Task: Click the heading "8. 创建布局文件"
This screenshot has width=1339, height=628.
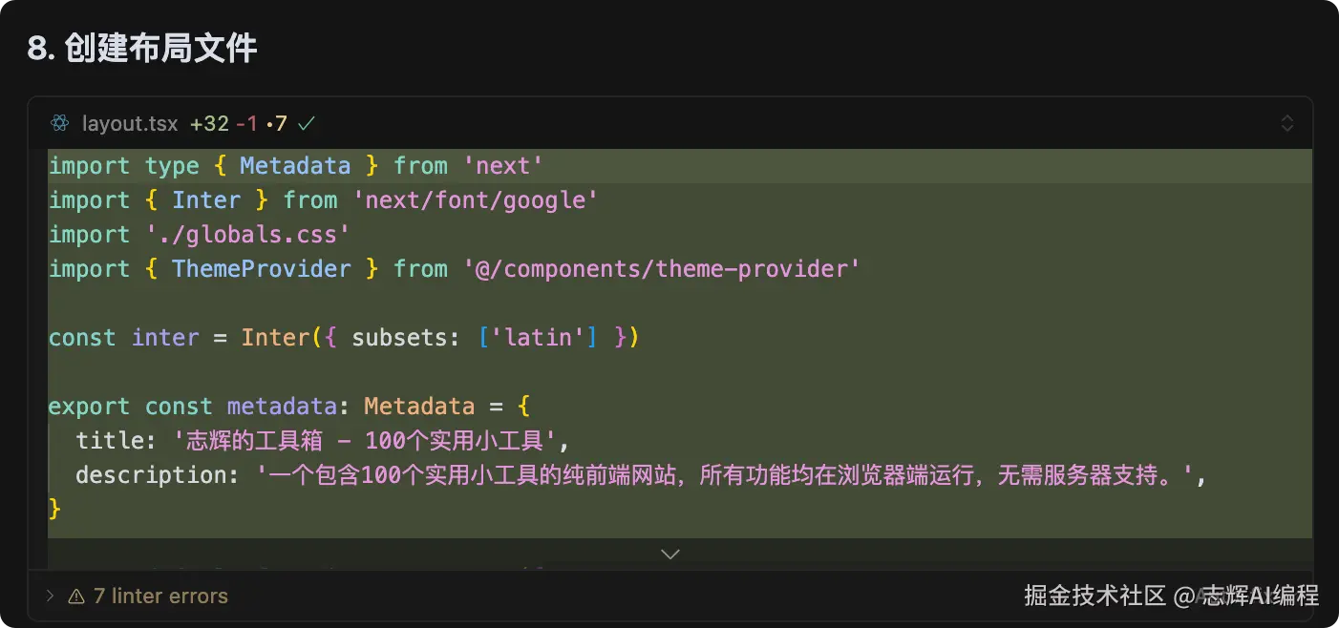Action: [142, 48]
